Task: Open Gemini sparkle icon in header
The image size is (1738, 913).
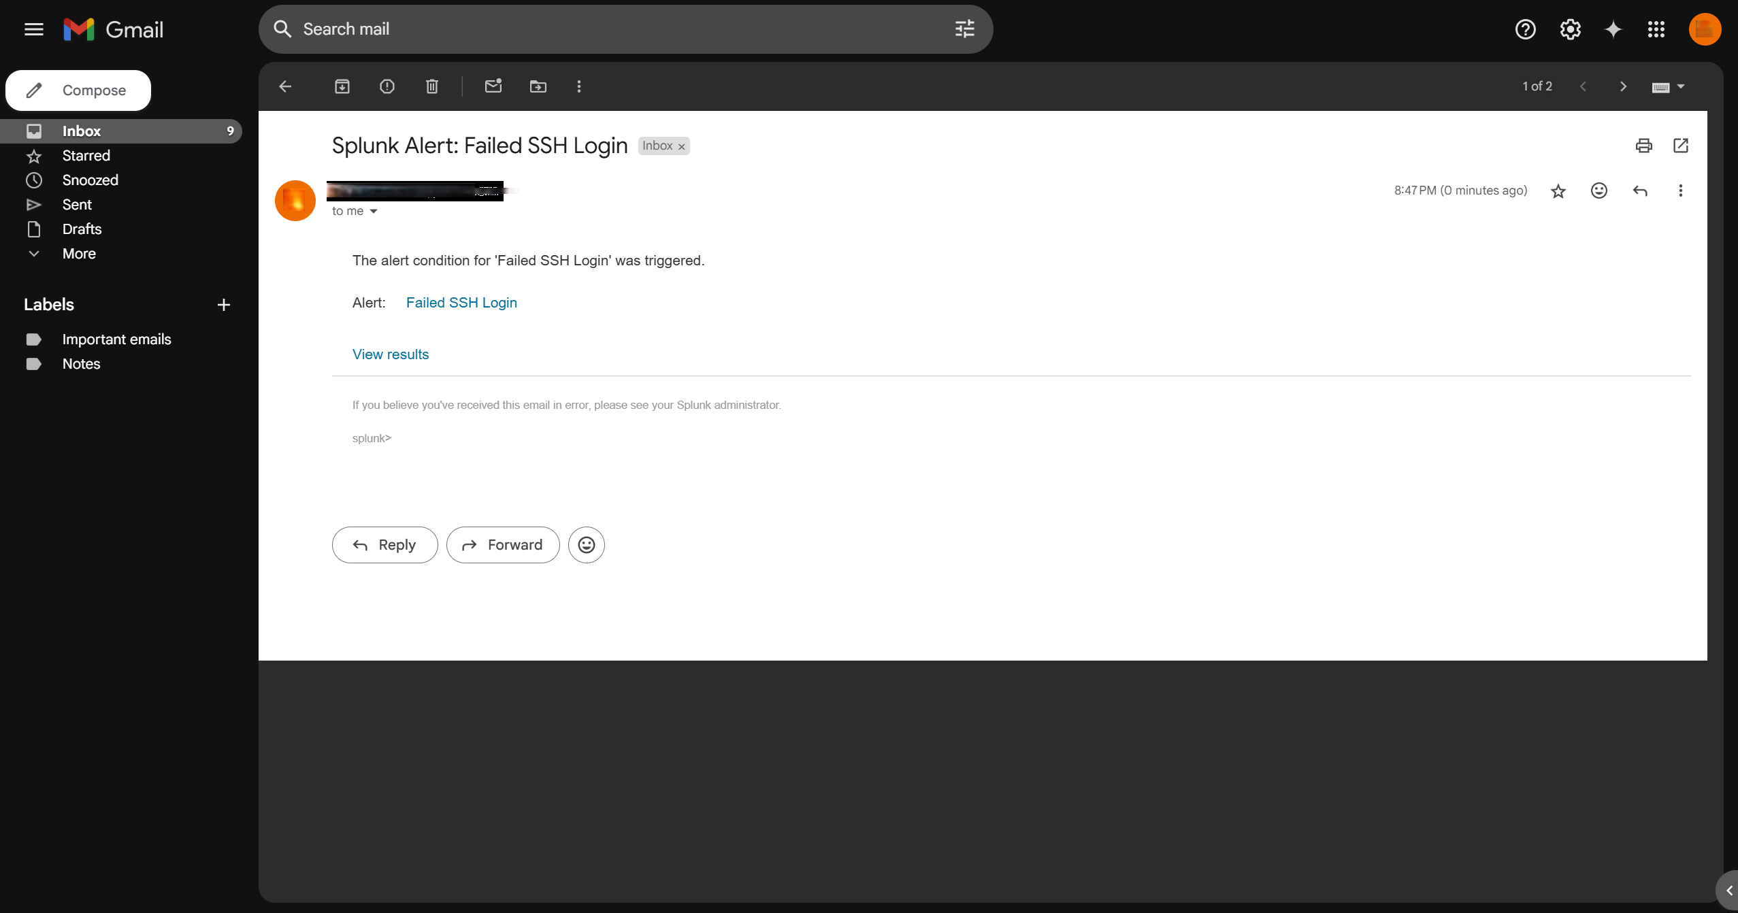Action: click(x=1613, y=29)
